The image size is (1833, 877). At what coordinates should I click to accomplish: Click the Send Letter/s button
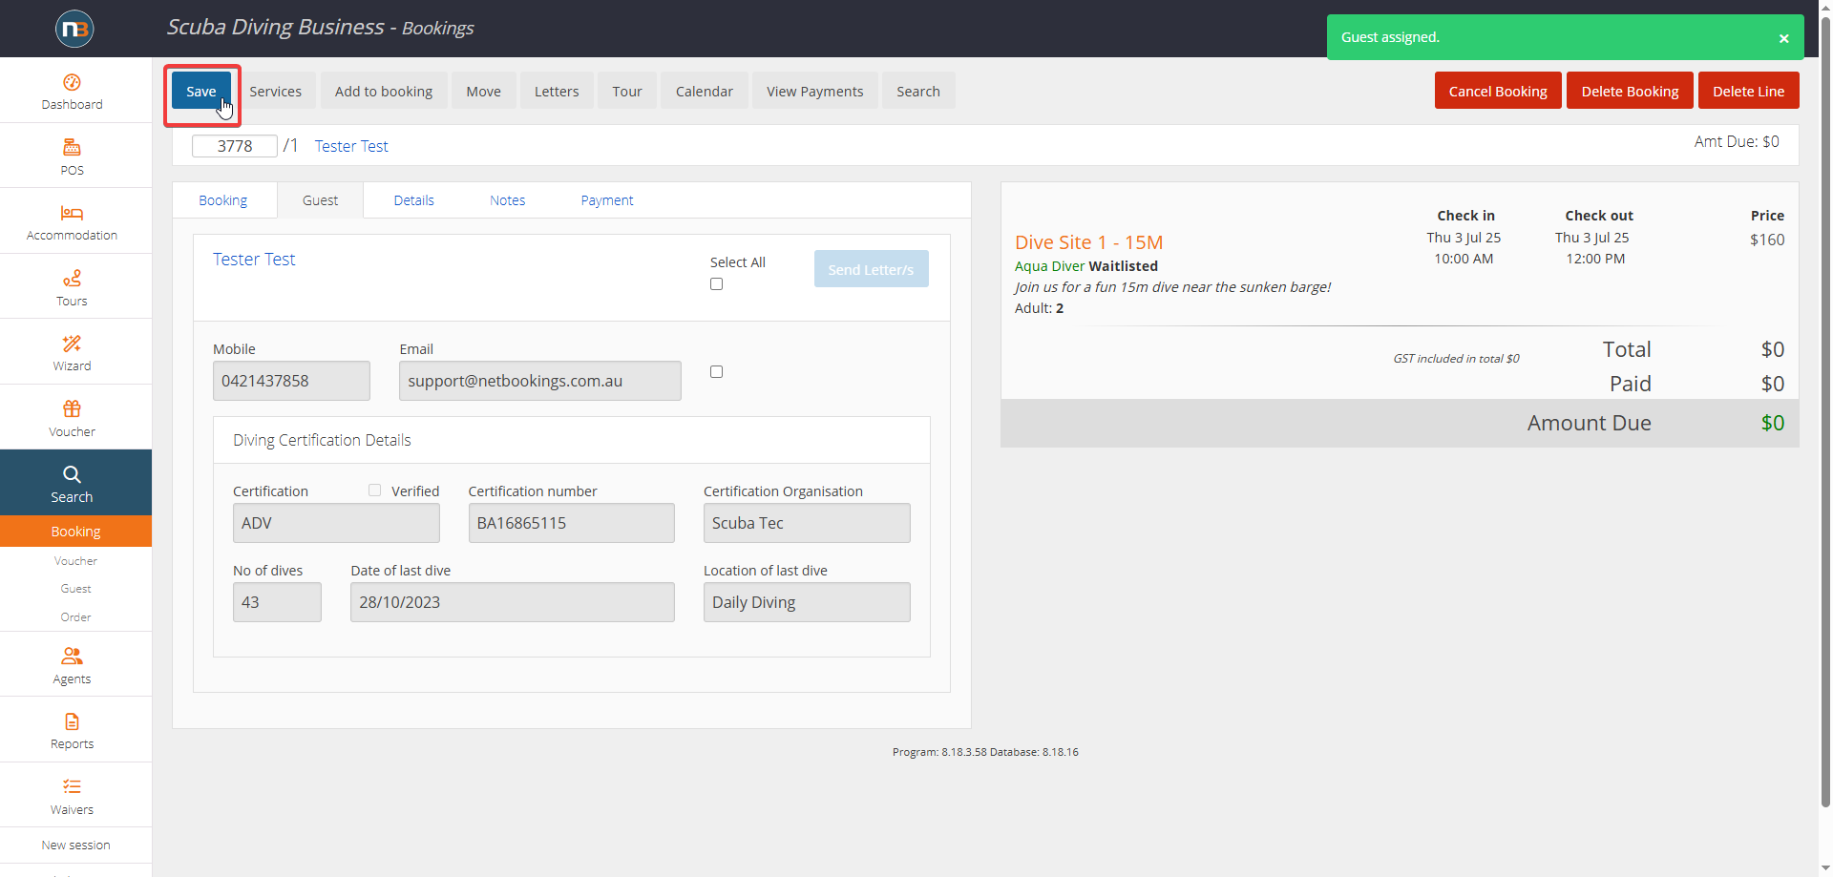coord(871,269)
